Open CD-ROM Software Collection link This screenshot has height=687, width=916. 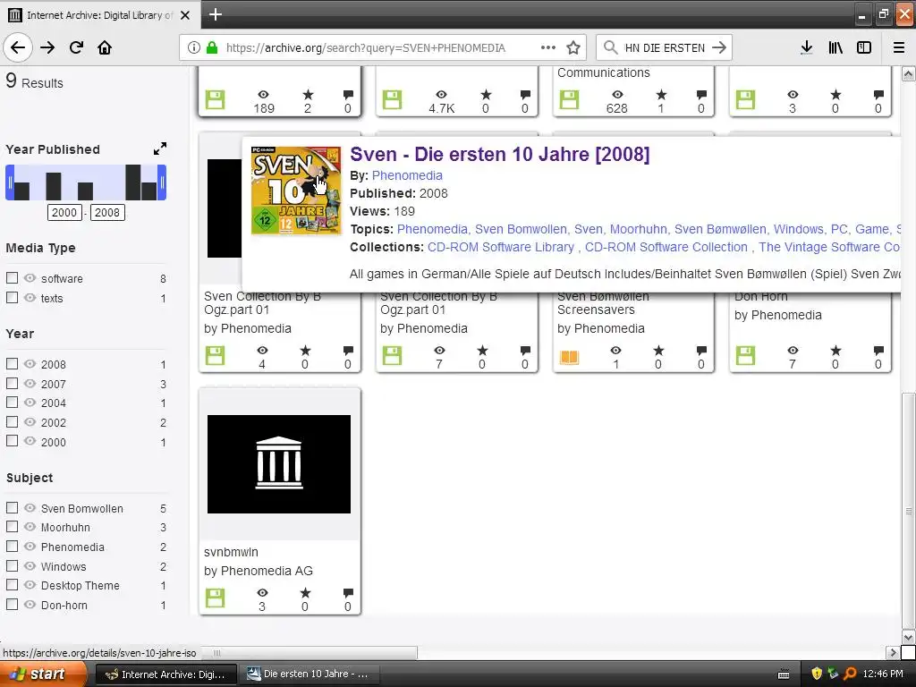point(666,247)
